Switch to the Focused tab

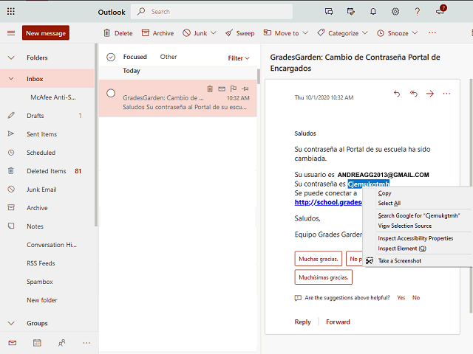(x=135, y=57)
